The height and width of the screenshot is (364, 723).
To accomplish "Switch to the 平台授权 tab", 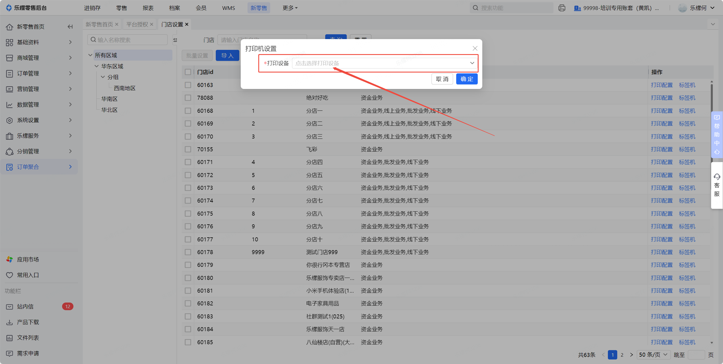I will coord(137,24).
